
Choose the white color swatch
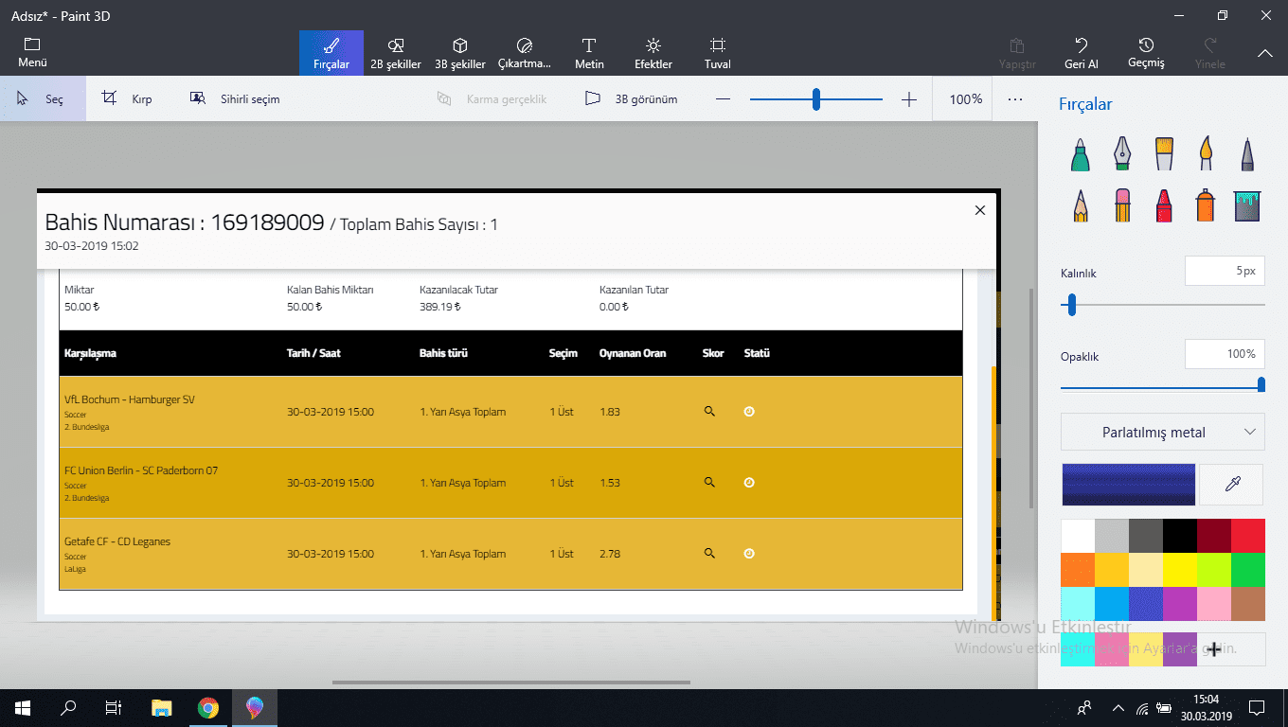[x=1078, y=536]
